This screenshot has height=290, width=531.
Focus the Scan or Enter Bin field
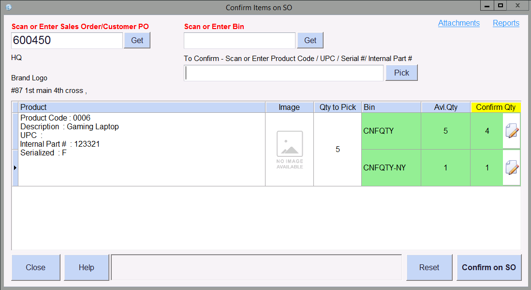(239, 41)
